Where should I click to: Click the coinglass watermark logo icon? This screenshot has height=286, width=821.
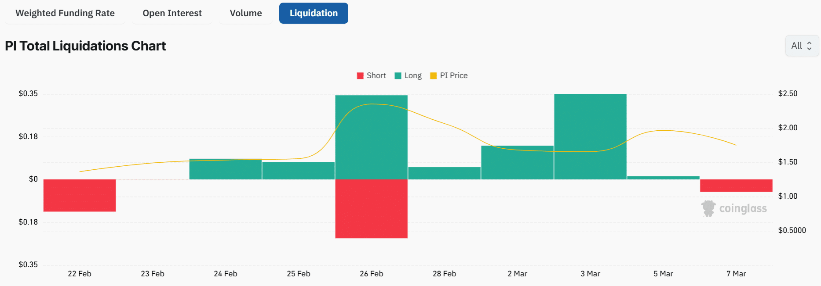708,208
